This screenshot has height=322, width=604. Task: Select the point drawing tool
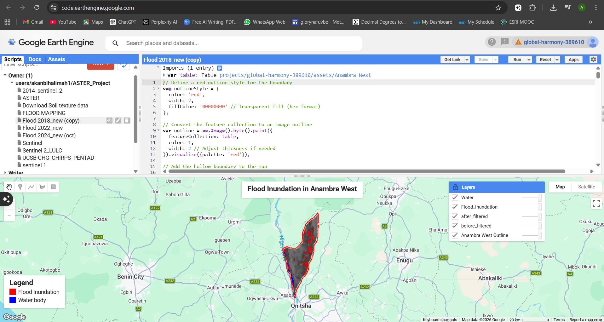[x=20, y=187]
